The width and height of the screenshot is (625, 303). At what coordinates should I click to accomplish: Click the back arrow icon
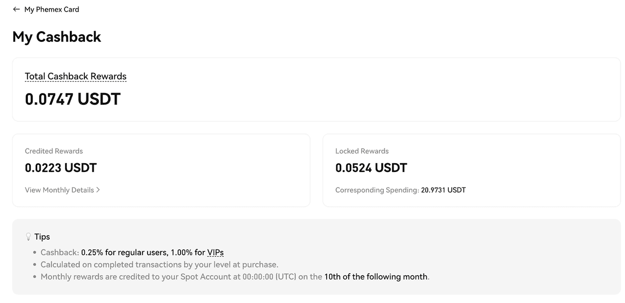tap(17, 9)
